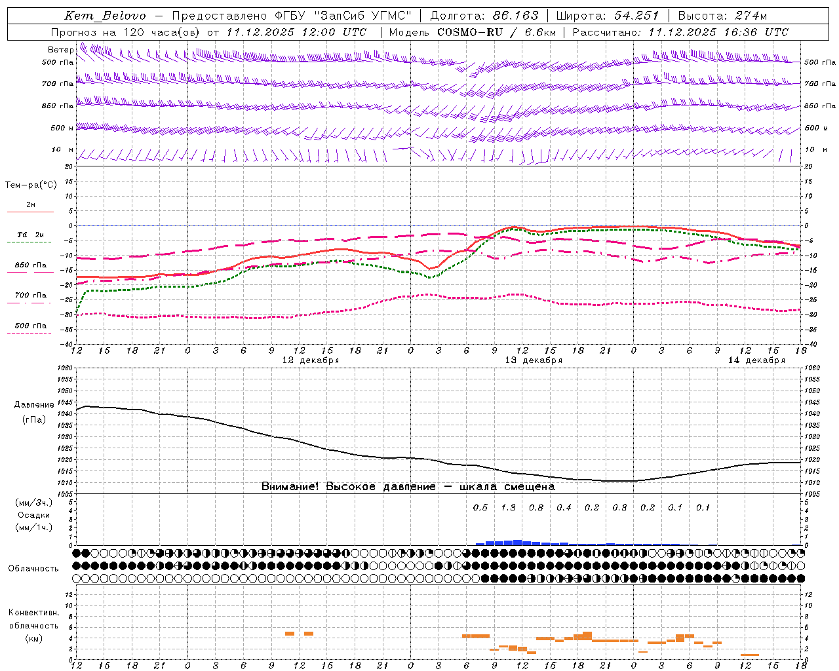Click the 14 декабря date label

tap(756, 360)
